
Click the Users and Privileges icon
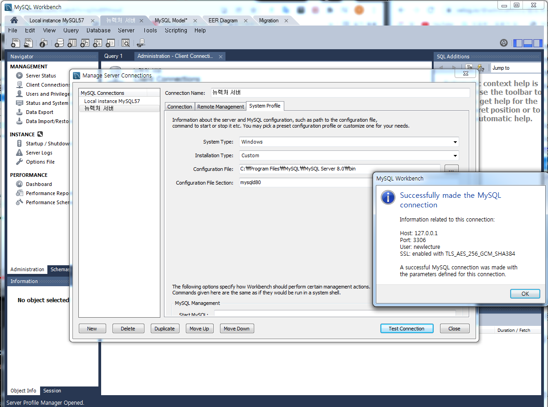[x=19, y=94]
